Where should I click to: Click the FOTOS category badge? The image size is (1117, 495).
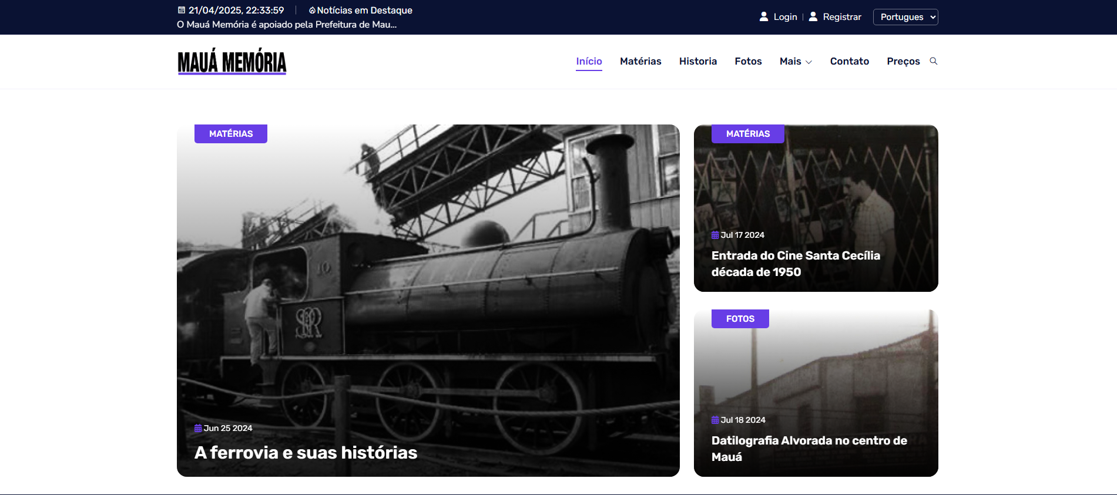pyautogui.click(x=740, y=319)
